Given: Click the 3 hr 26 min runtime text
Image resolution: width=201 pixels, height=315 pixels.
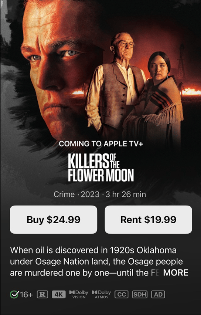Looking at the screenshot, I should [x=126, y=194].
